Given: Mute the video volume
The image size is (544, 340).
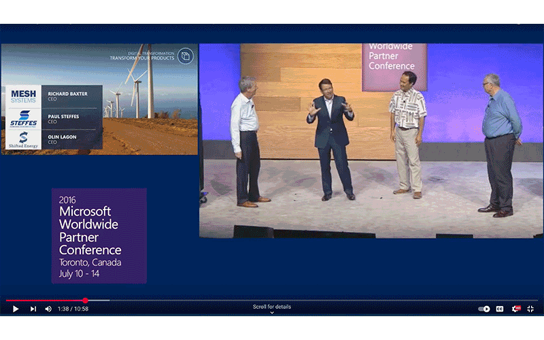Looking at the screenshot, I should tap(48, 309).
